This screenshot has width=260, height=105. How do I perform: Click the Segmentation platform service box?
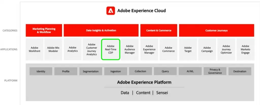pyautogui.click(x=91, y=71)
